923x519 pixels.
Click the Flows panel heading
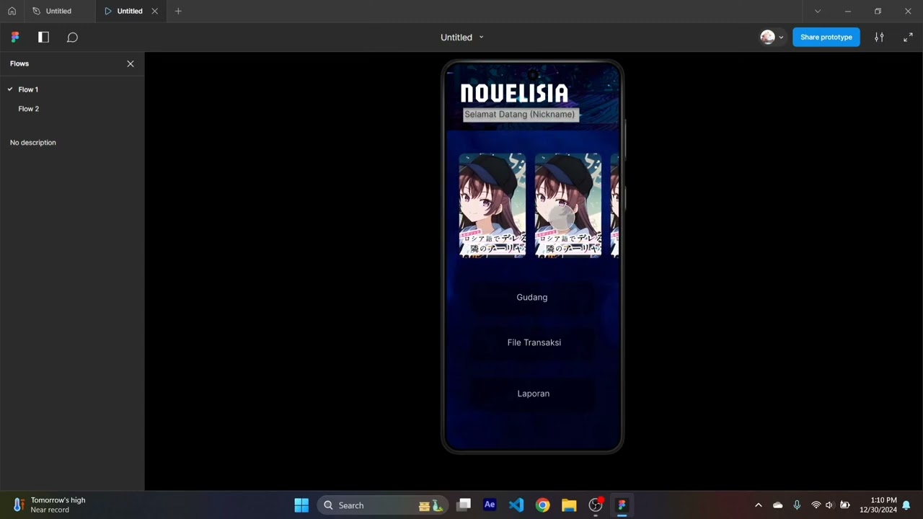(x=19, y=63)
